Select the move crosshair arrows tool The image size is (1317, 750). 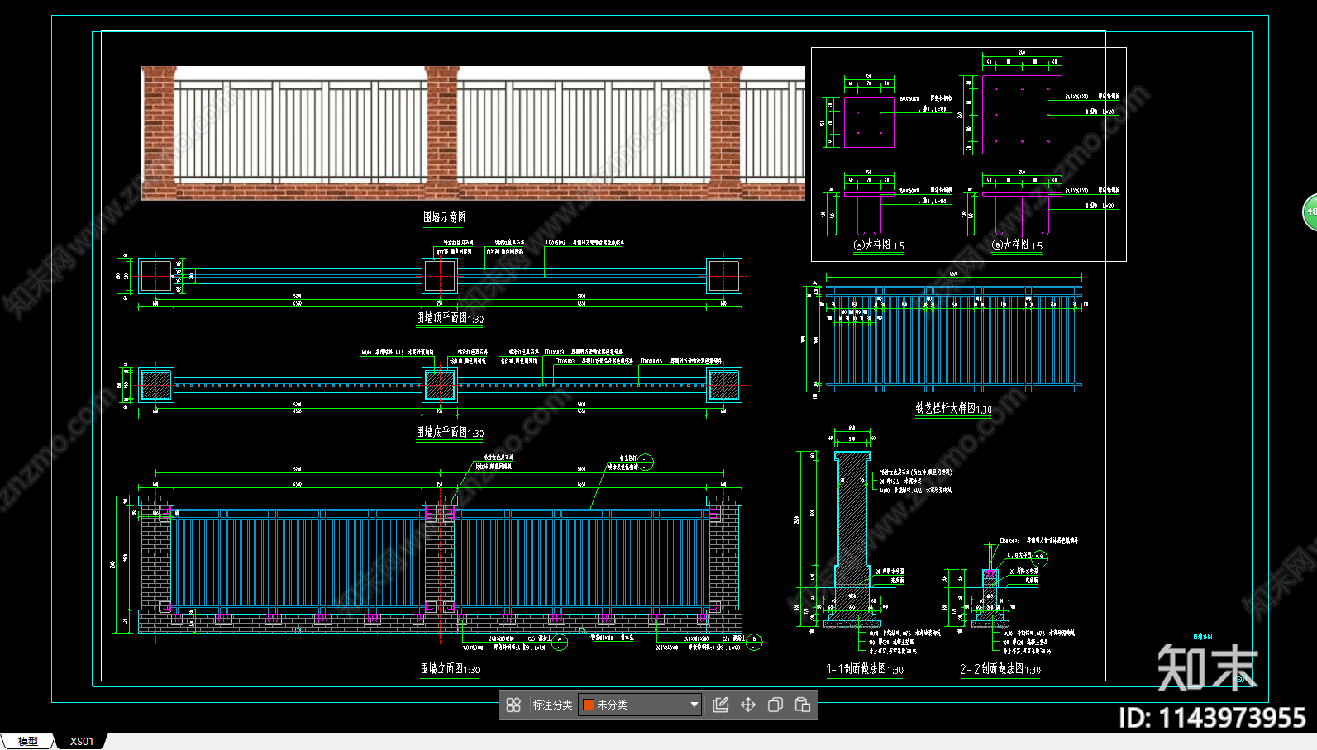(x=748, y=705)
